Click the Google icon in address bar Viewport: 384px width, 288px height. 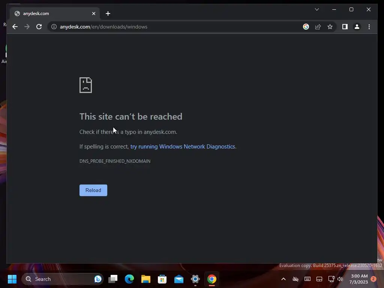click(306, 27)
